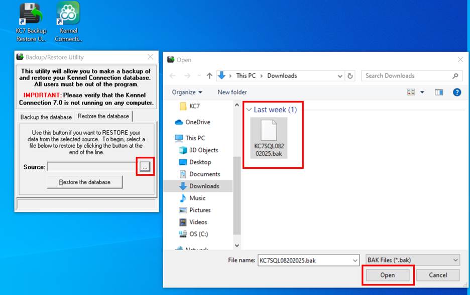Toggle the preview pane icon

pyautogui.click(x=439, y=92)
